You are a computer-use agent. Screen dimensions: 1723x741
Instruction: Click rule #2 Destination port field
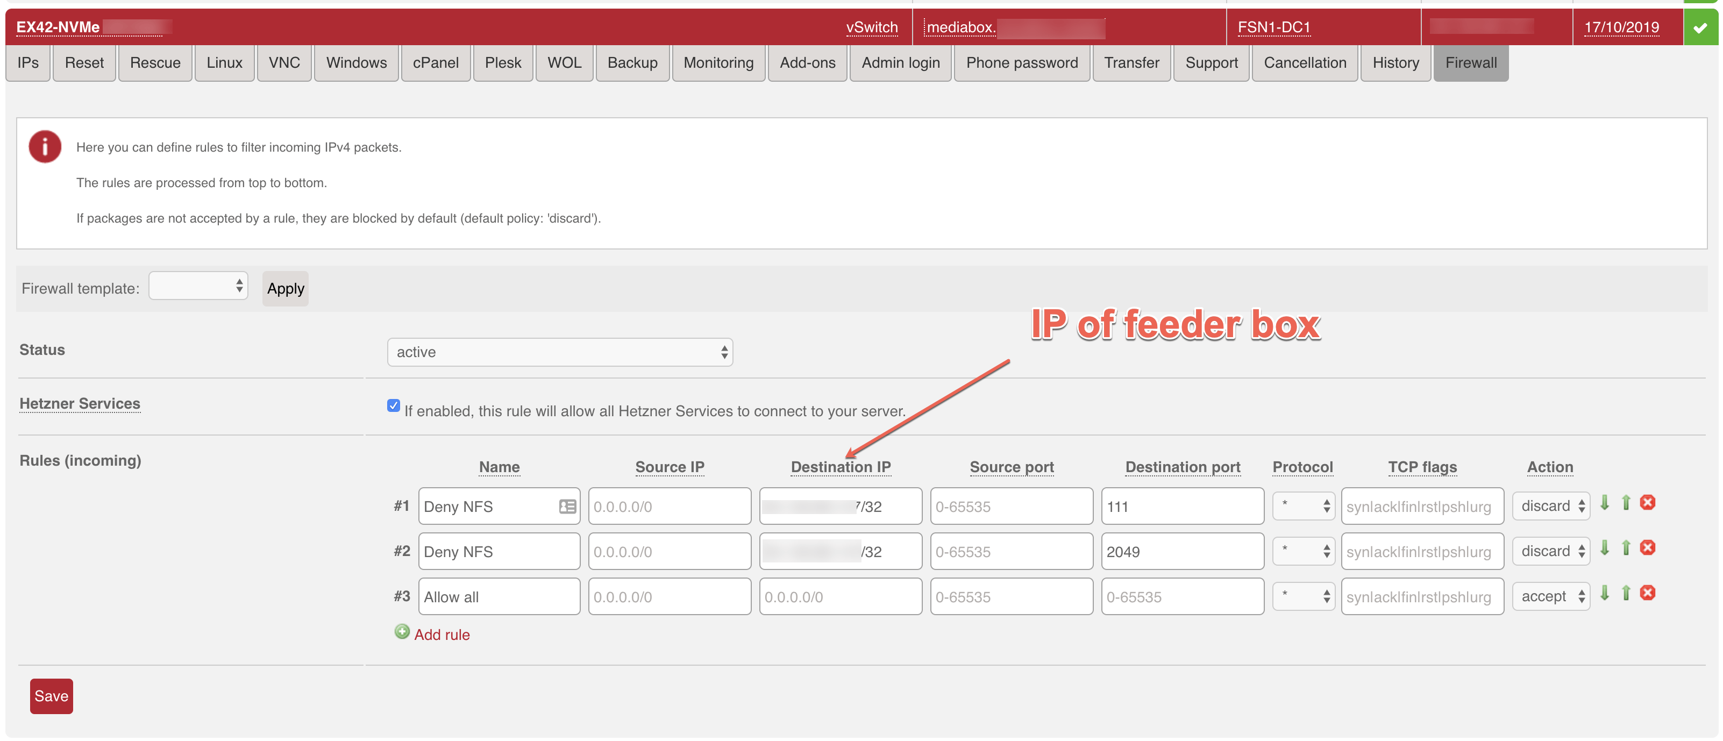click(1182, 552)
